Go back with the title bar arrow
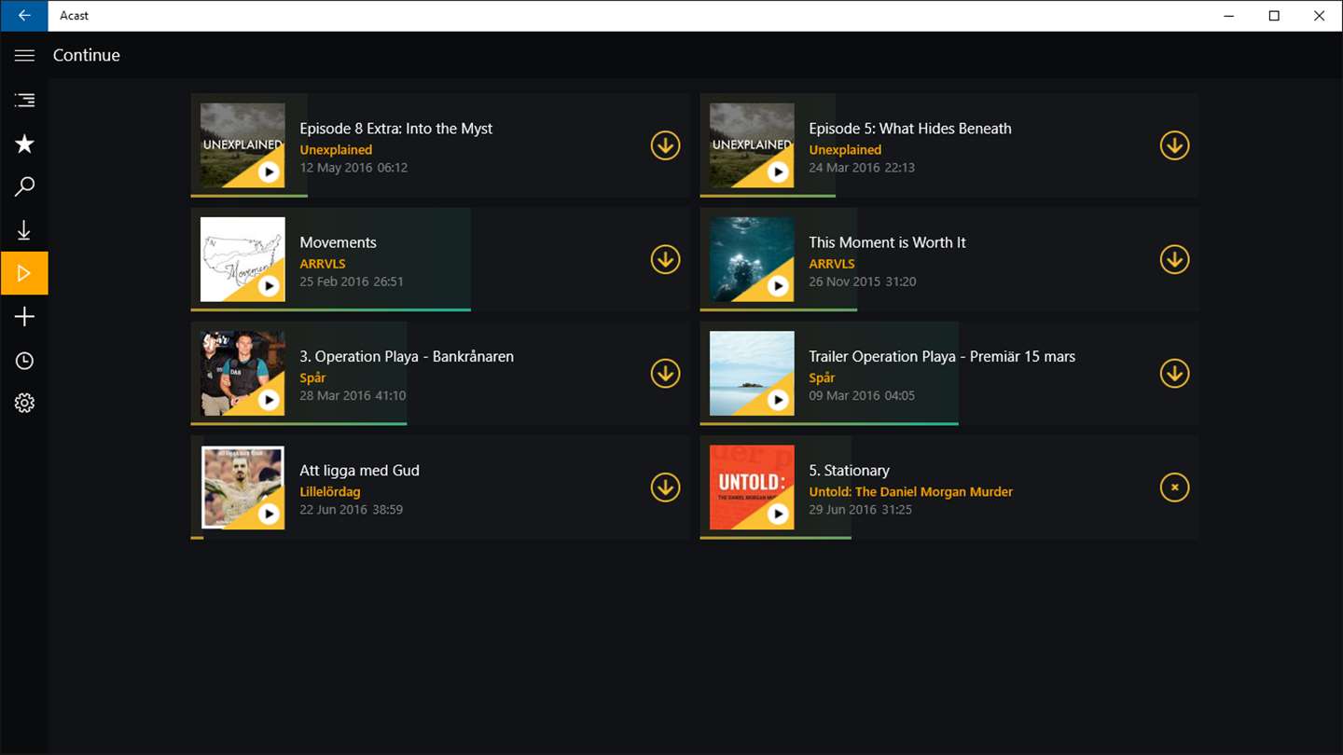 click(24, 16)
